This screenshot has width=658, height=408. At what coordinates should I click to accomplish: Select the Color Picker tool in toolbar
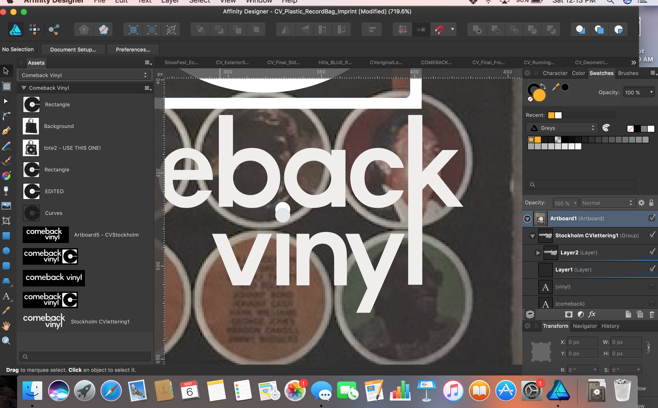point(6,311)
